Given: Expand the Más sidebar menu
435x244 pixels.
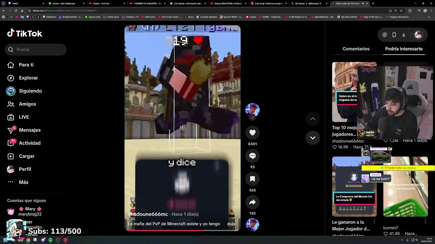Looking at the screenshot, I should tap(23, 182).
